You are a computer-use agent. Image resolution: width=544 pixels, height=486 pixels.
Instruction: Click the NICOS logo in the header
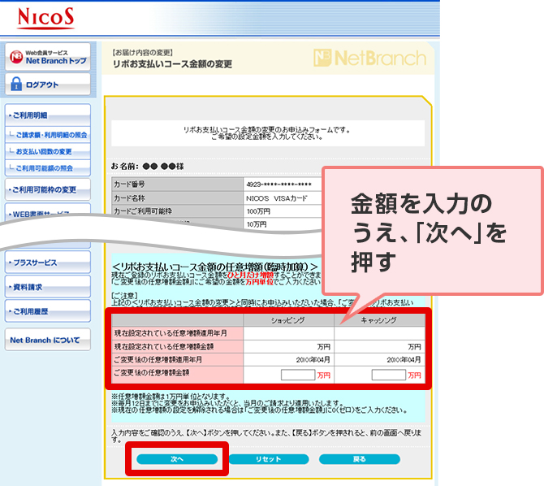(40, 16)
